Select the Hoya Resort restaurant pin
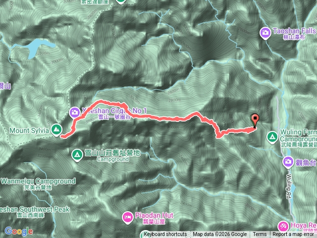The width and height of the screenshot is (317, 238). [283, 227]
